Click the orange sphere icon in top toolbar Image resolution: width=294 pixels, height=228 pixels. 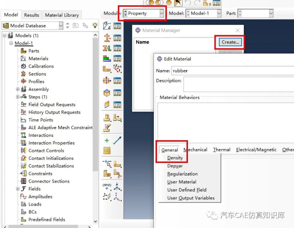click(169, 3)
